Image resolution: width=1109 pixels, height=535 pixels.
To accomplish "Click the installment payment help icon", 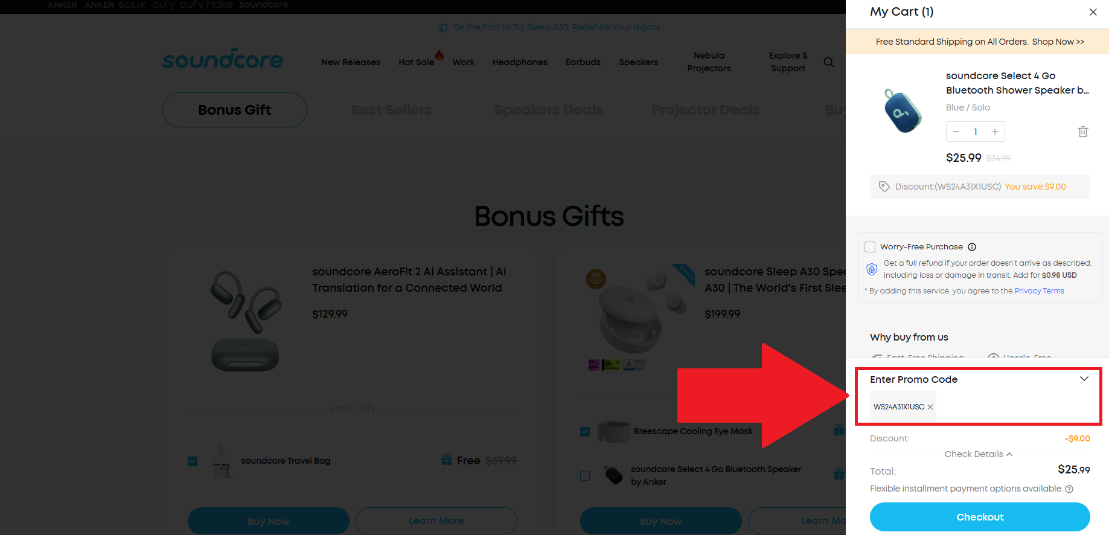I will pyautogui.click(x=1069, y=489).
